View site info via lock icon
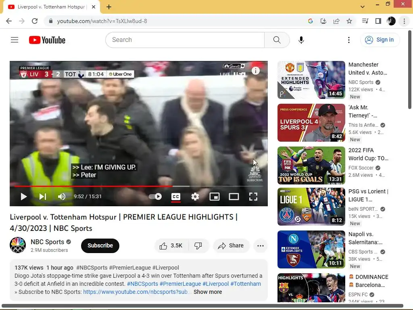 51,21
